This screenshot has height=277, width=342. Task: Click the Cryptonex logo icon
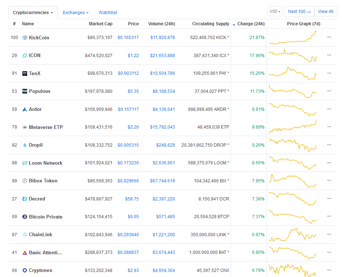(x=25, y=270)
